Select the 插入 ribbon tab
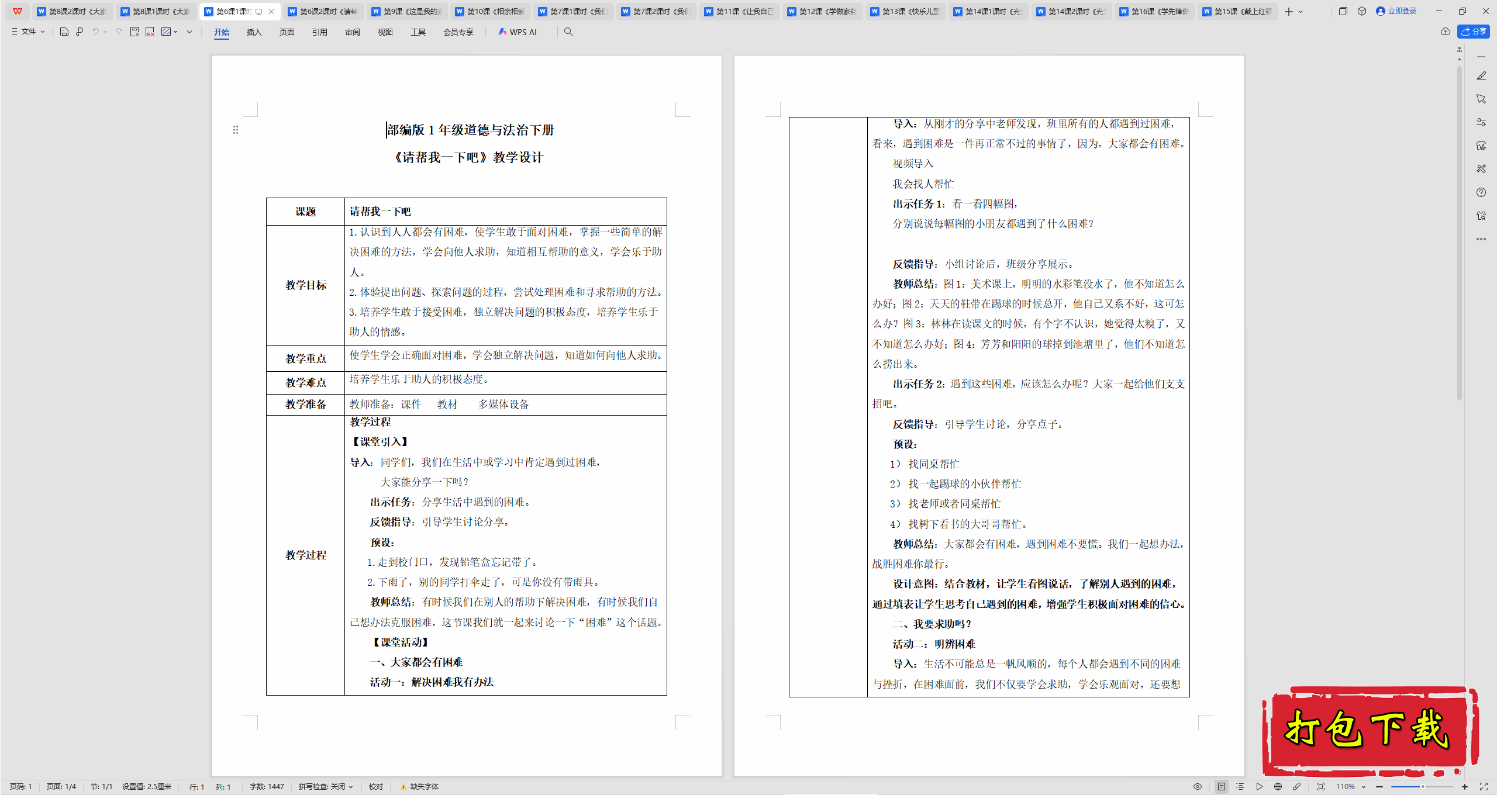Screen dimensions: 1497x795 click(x=254, y=32)
